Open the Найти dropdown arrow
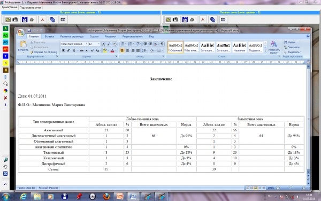The image size is (321, 201). 297,42
